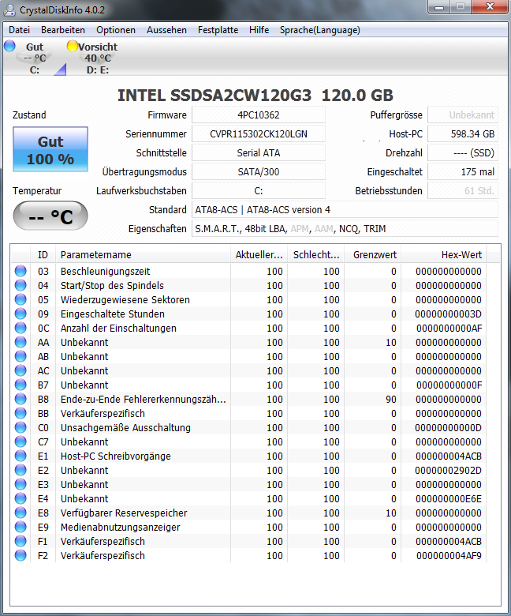Click status orb for row E4 Unbekannt

pyautogui.click(x=21, y=498)
